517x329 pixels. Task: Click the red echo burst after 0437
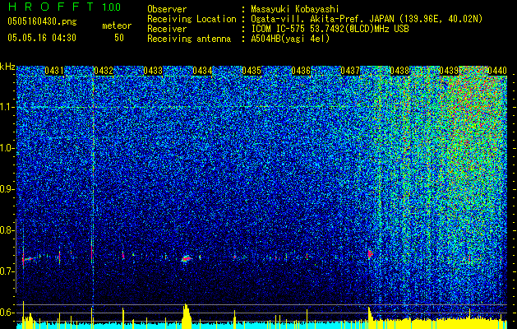point(370,253)
